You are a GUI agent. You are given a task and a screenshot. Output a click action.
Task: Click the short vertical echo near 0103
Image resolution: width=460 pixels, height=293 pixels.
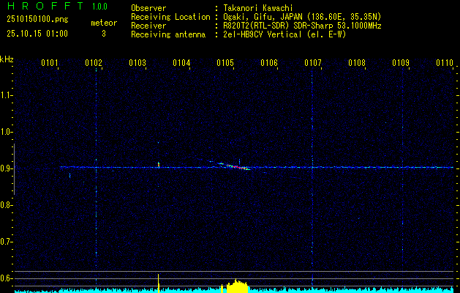coord(159,165)
